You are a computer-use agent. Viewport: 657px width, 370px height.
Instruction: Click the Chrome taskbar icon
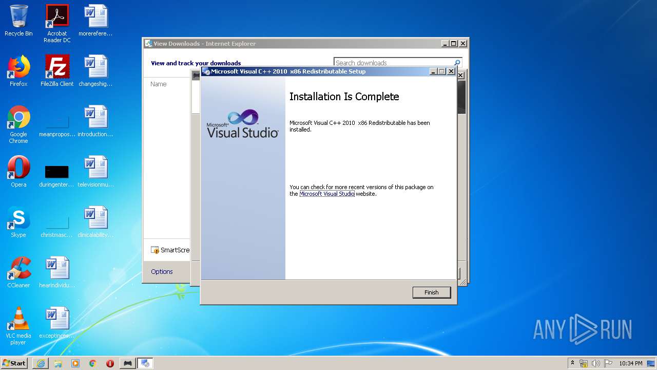click(x=93, y=363)
